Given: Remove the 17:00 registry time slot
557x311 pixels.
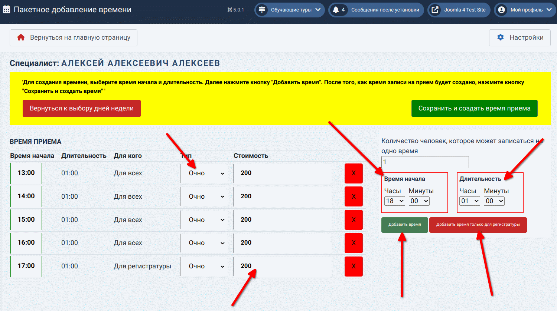Looking at the screenshot, I should [x=353, y=266].
